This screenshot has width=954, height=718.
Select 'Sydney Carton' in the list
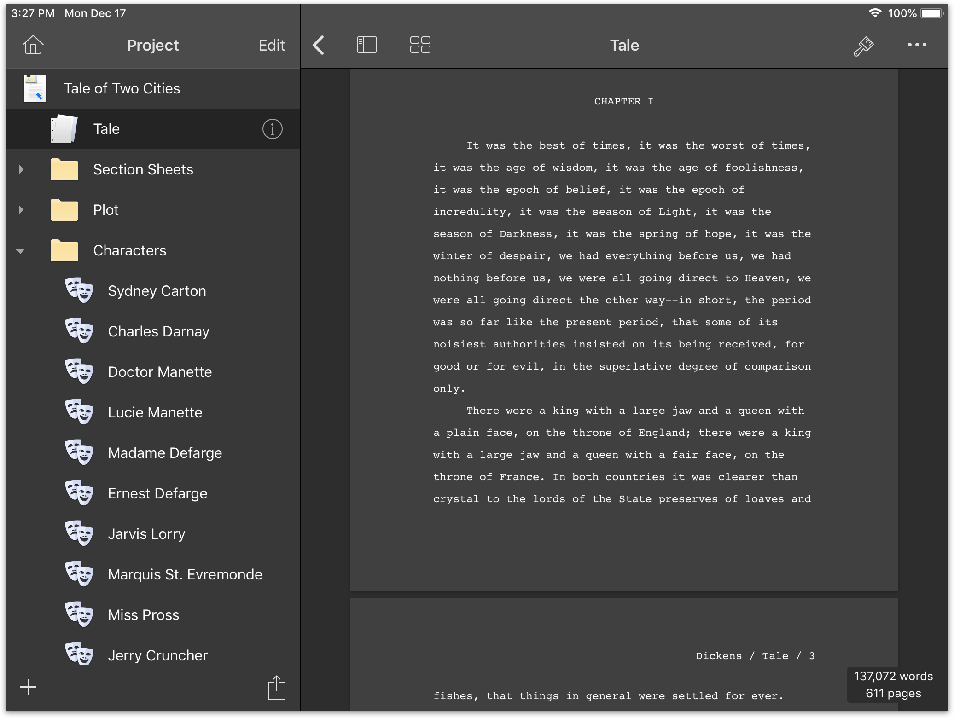pos(157,291)
